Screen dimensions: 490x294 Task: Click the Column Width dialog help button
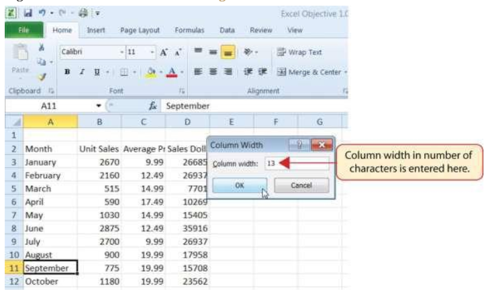click(299, 145)
